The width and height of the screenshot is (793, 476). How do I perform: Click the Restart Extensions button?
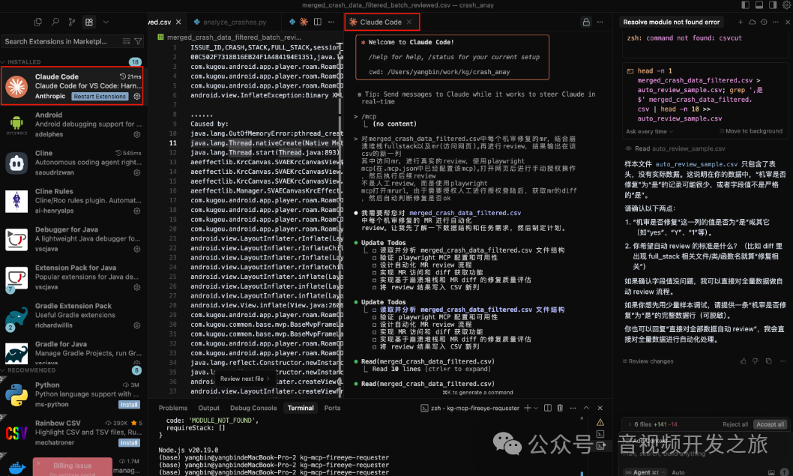[100, 97]
